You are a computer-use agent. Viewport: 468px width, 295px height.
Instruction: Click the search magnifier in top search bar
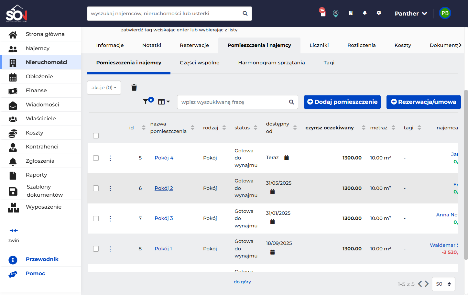[245, 14]
